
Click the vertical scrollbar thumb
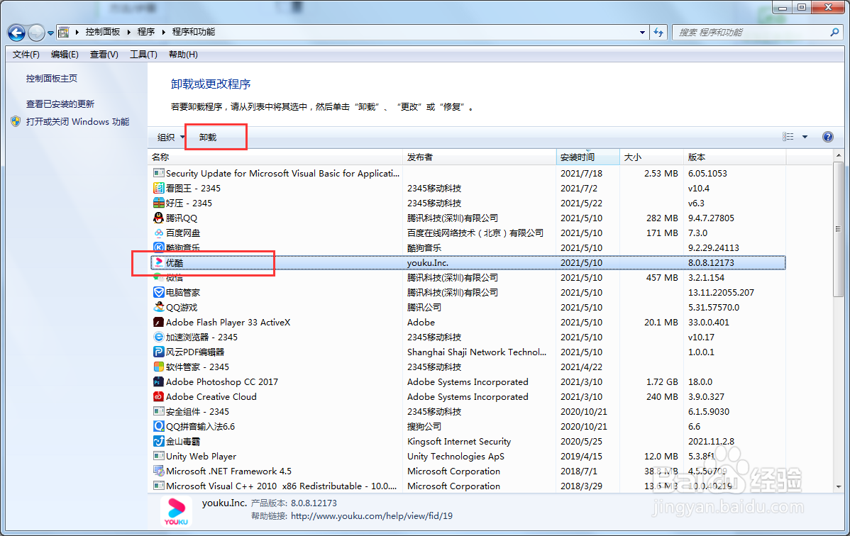(x=839, y=229)
